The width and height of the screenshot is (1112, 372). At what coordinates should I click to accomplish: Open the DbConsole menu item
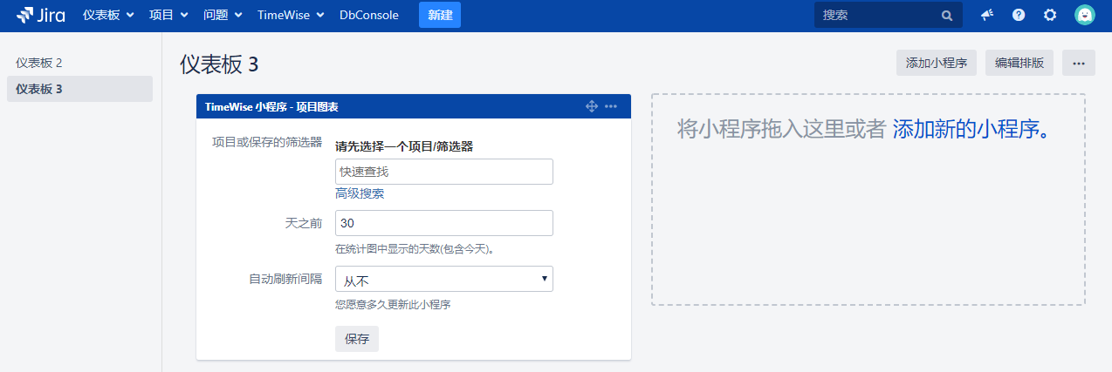coord(368,15)
